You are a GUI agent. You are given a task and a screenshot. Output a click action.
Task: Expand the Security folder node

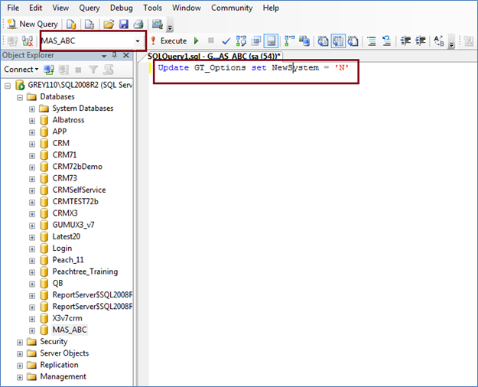20,342
